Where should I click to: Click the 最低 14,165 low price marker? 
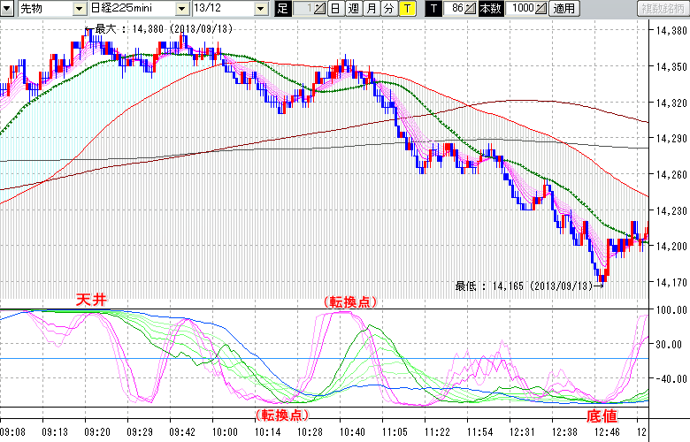(x=530, y=286)
